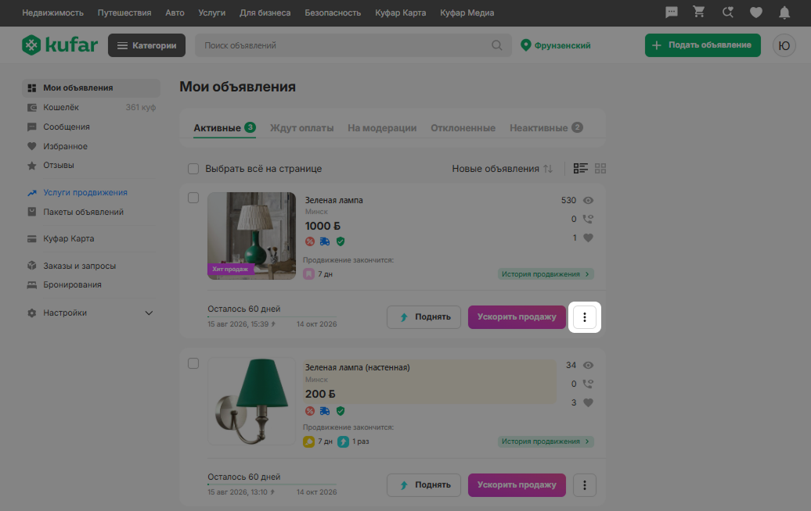Switch to Неактивные tab
The height and width of the screenshot is (511, 811).
pyautogui.click(x=546, y=127)
